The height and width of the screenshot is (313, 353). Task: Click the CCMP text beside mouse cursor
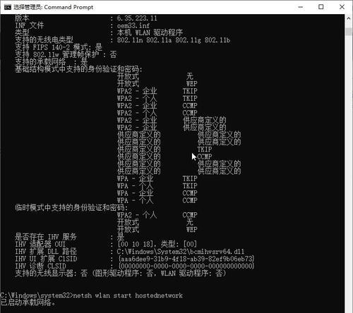tap(205, 156)
